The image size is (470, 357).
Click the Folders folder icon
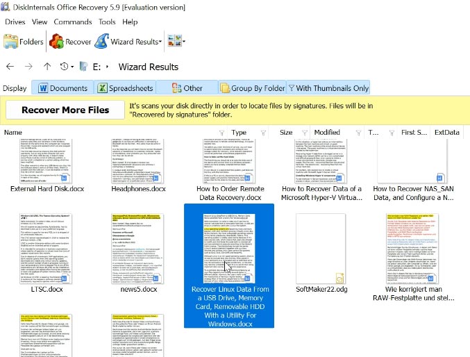pos(11,42)
